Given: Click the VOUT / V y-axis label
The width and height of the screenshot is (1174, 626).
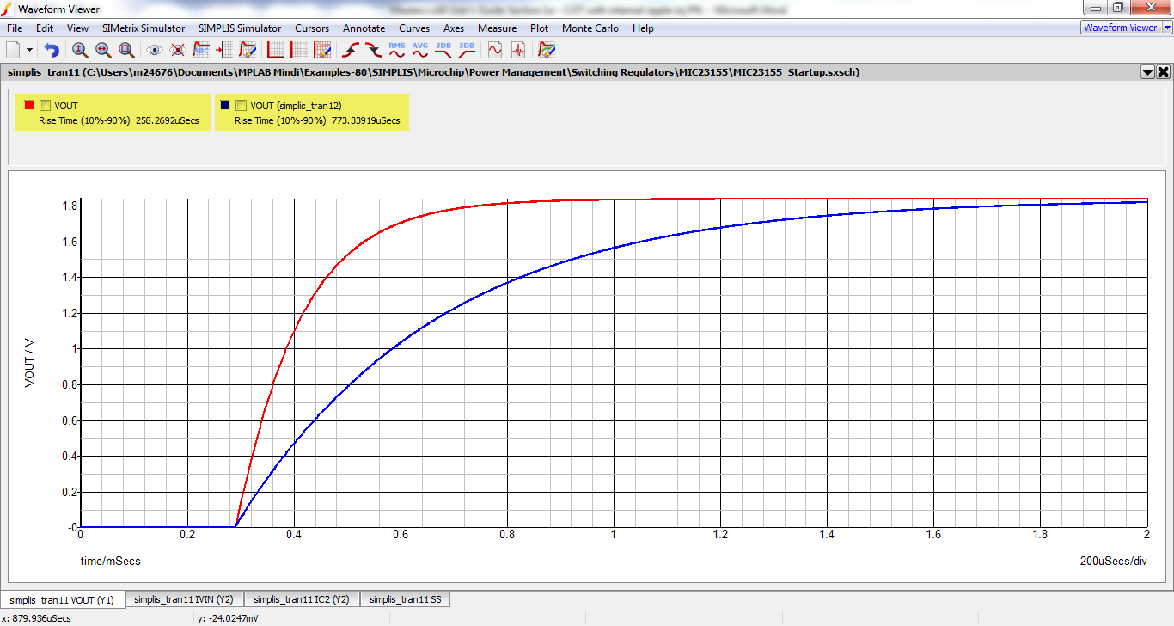Looking at the screenshot, I should coord(28,362).
